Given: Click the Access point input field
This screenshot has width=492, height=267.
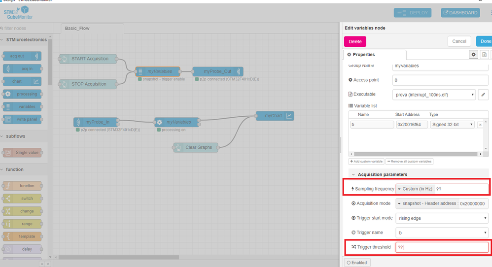Looking at the screenshot, I should [x=440, y=80].
